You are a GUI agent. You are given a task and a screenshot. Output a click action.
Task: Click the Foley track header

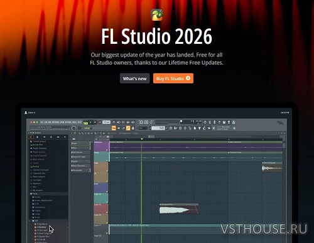coord(101,157)
